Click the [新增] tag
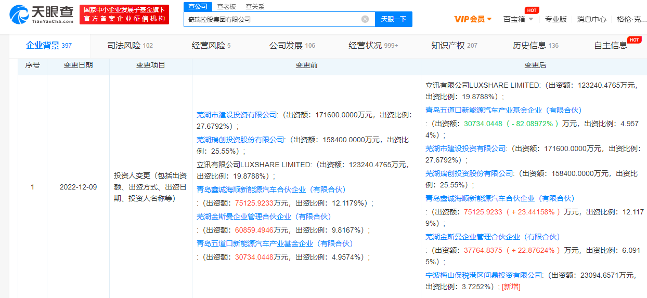The image size is (647, 298). pyautogui.click(x=511, y=287)
